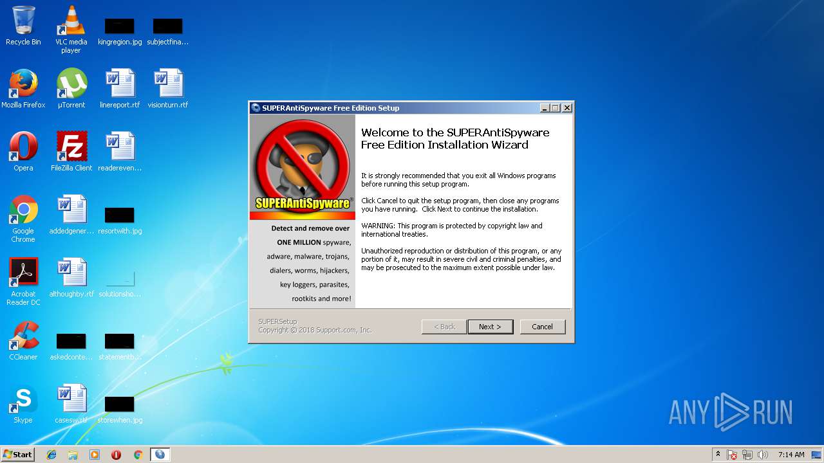Open the media player taskbar icon
The width and height of the screenshot is (824, 463).
(x=95, y=455)
